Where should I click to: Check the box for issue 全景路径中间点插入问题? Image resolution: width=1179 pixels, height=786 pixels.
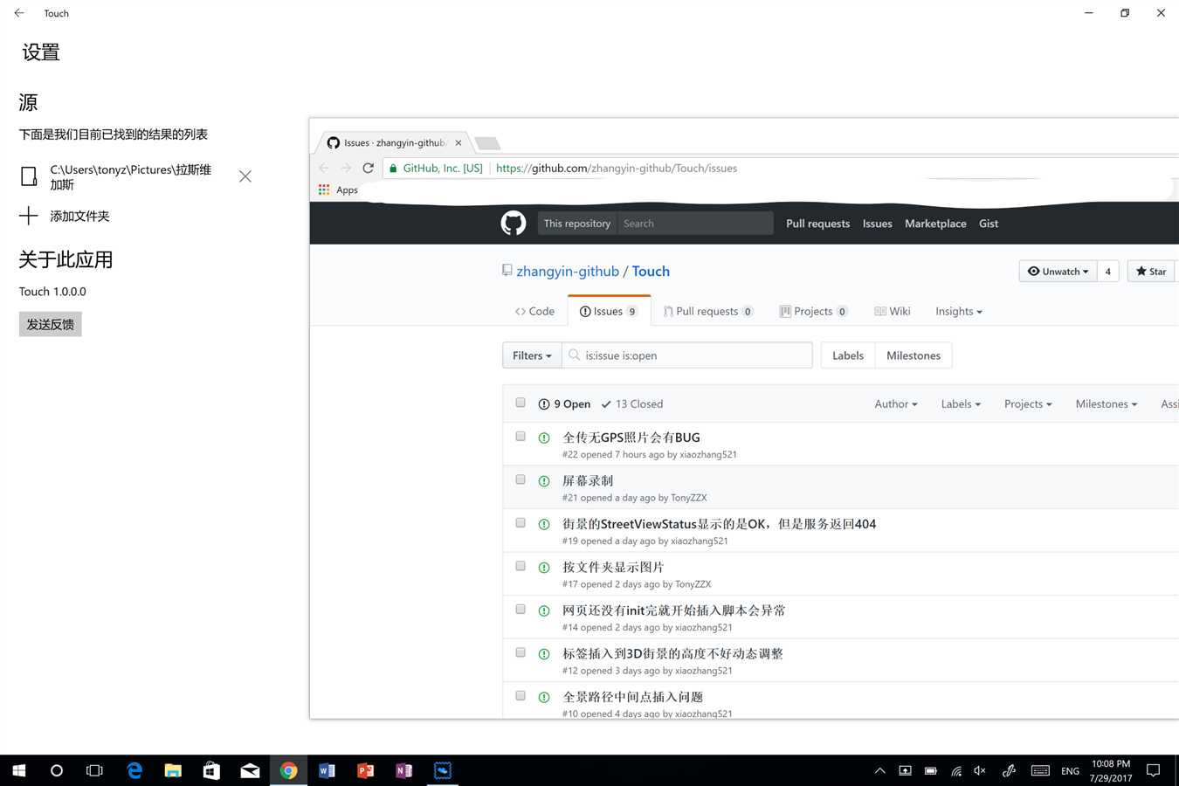click(521, 695)
